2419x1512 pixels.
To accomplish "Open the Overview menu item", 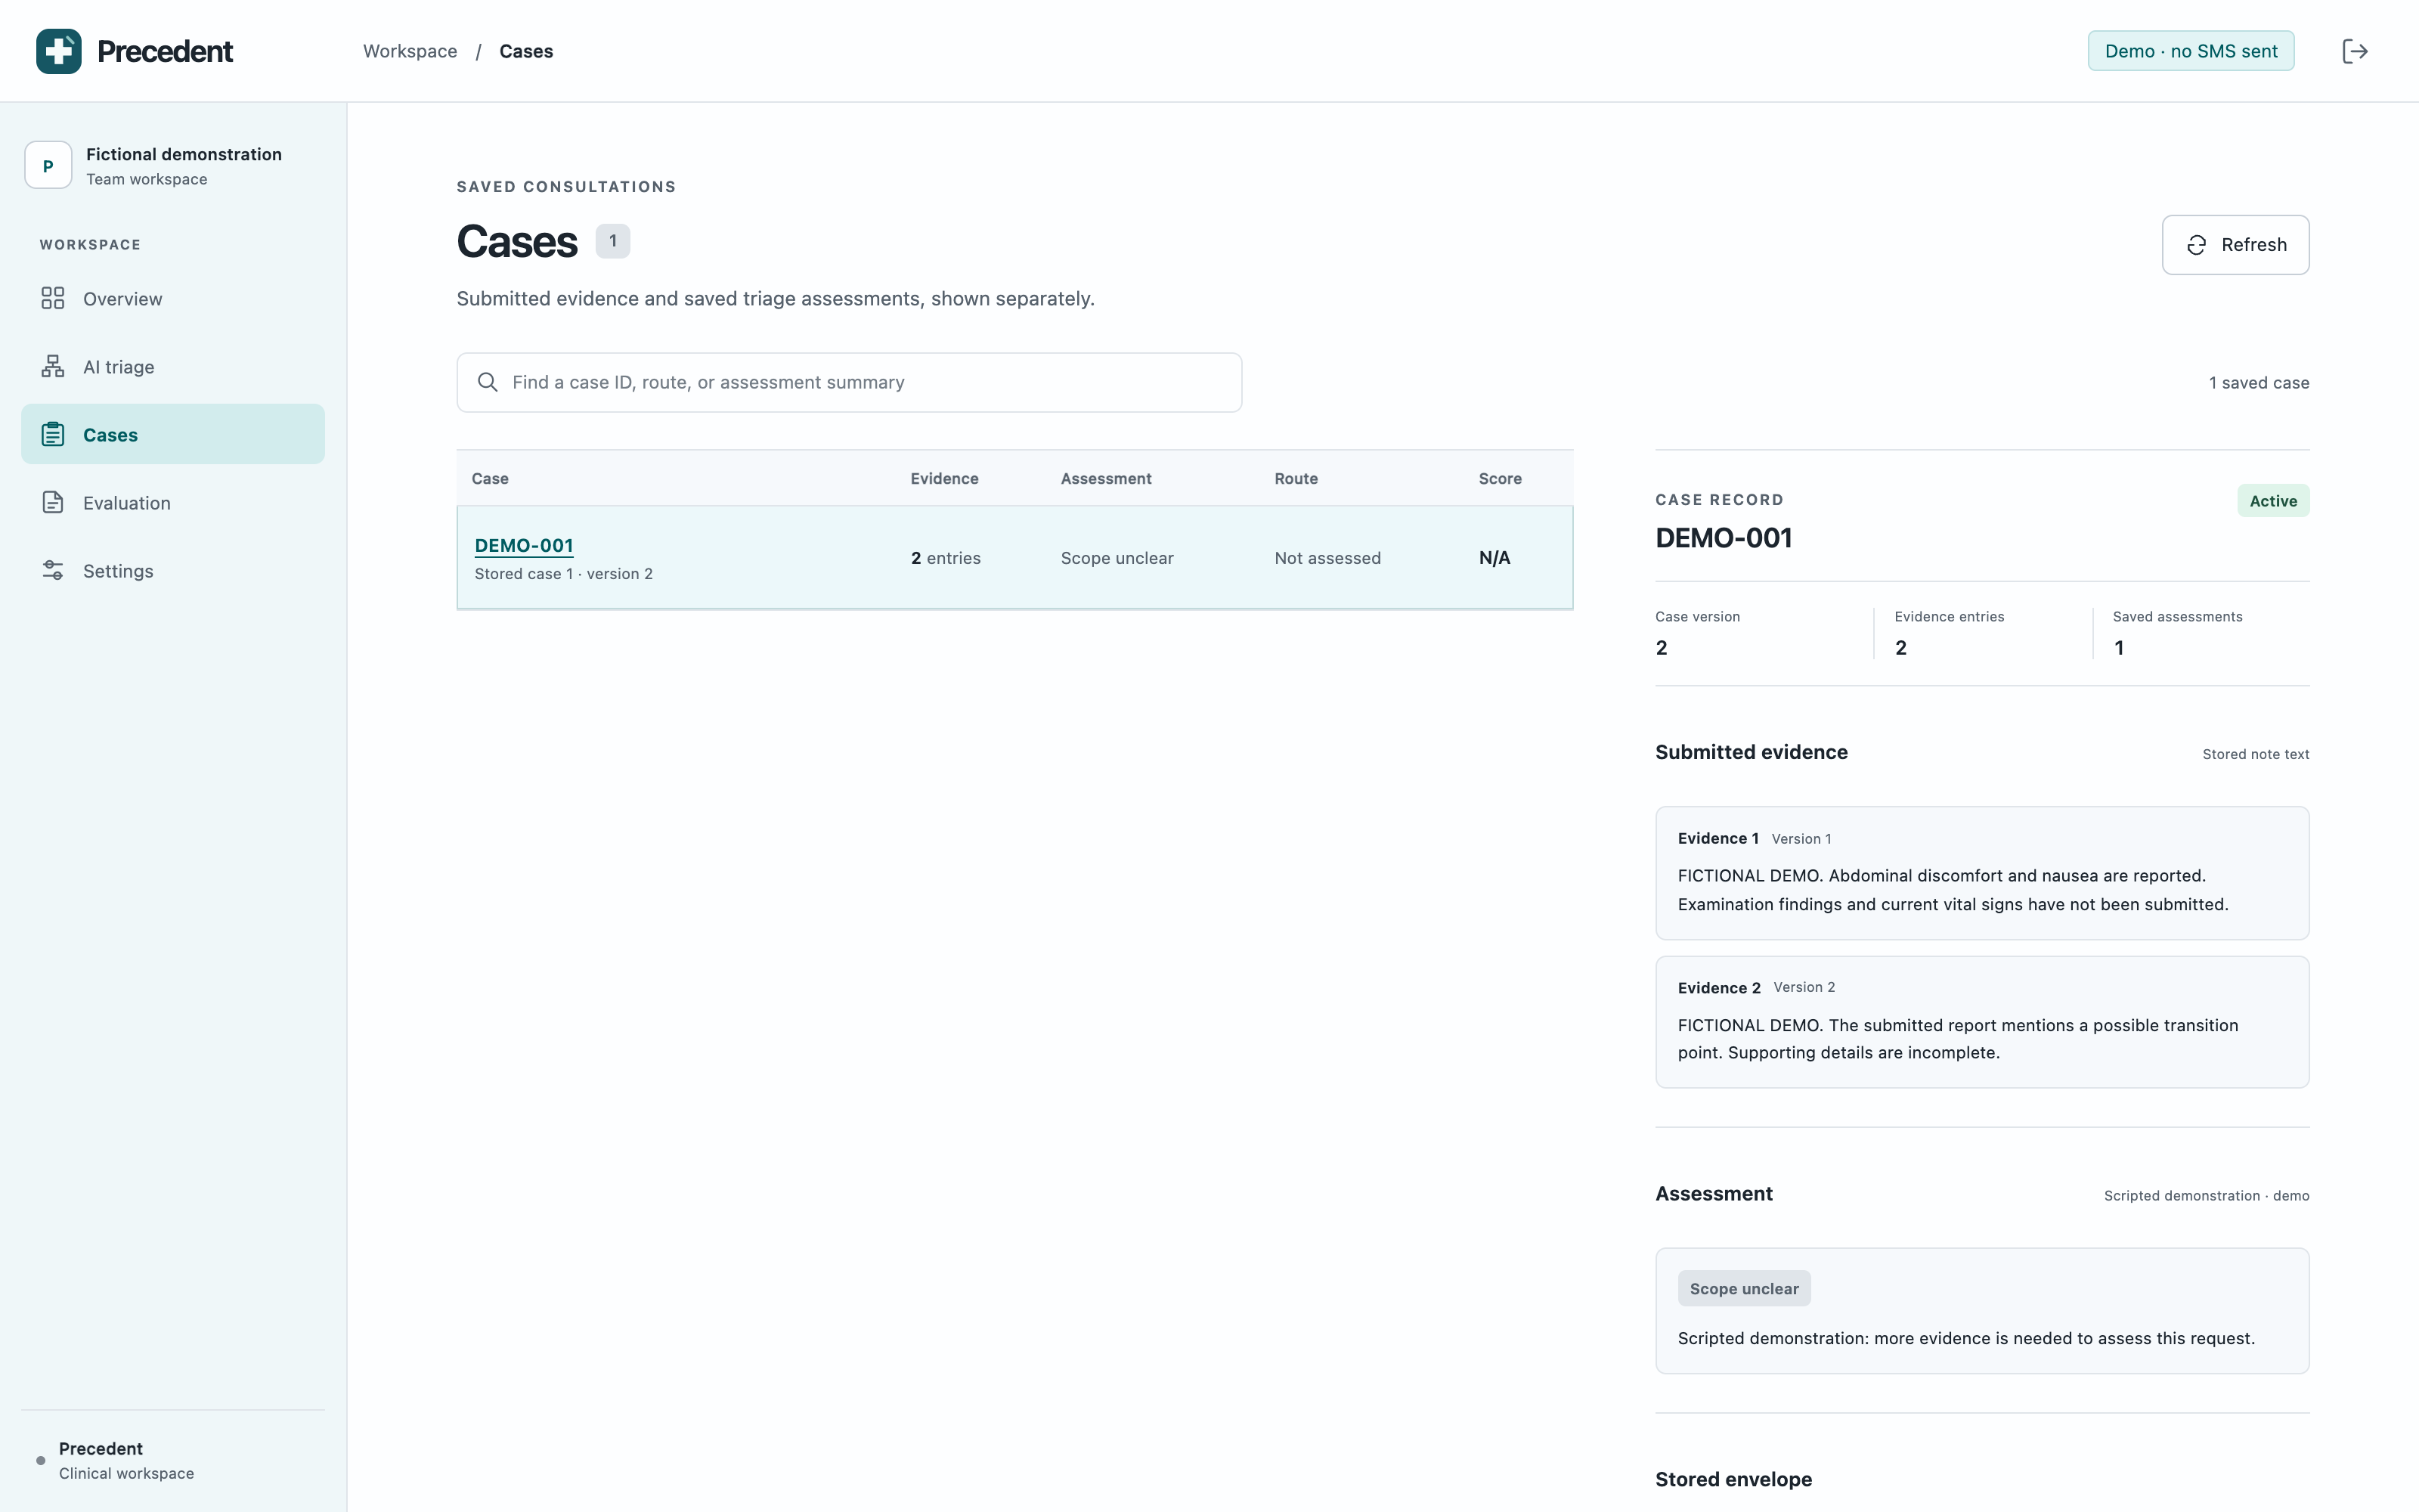I will pyautogui.click(x=173, y=298).
